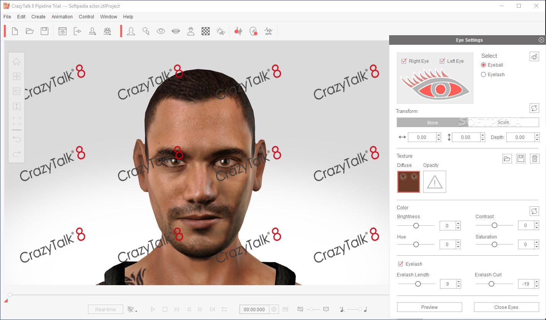Open the Eye settings toolbar icon

161,31
